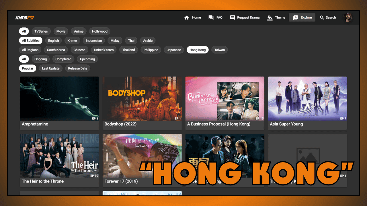This screenshot has height=206, width=367.
Task: Click the Request Drama list icon
Action: point(232,17)
